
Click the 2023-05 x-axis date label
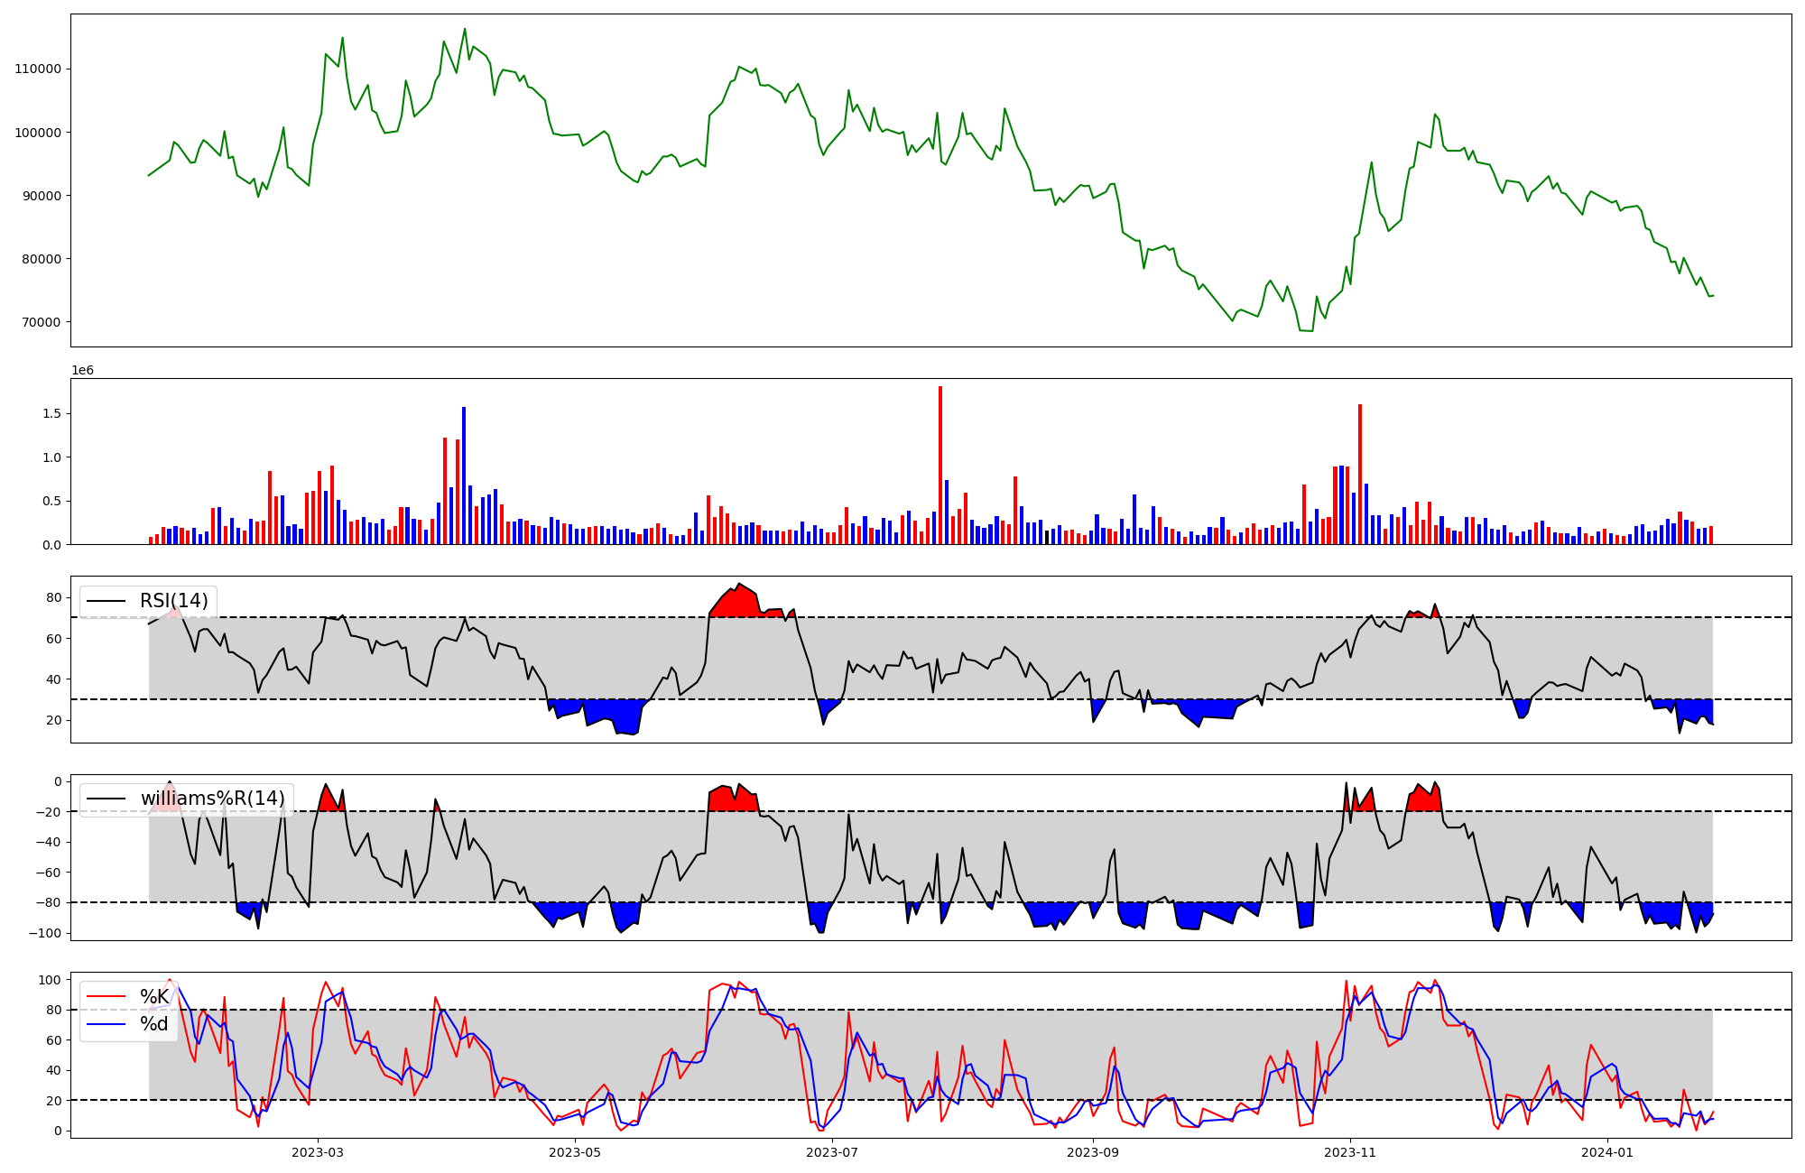pyautogui.click(x=574, y=1152)
